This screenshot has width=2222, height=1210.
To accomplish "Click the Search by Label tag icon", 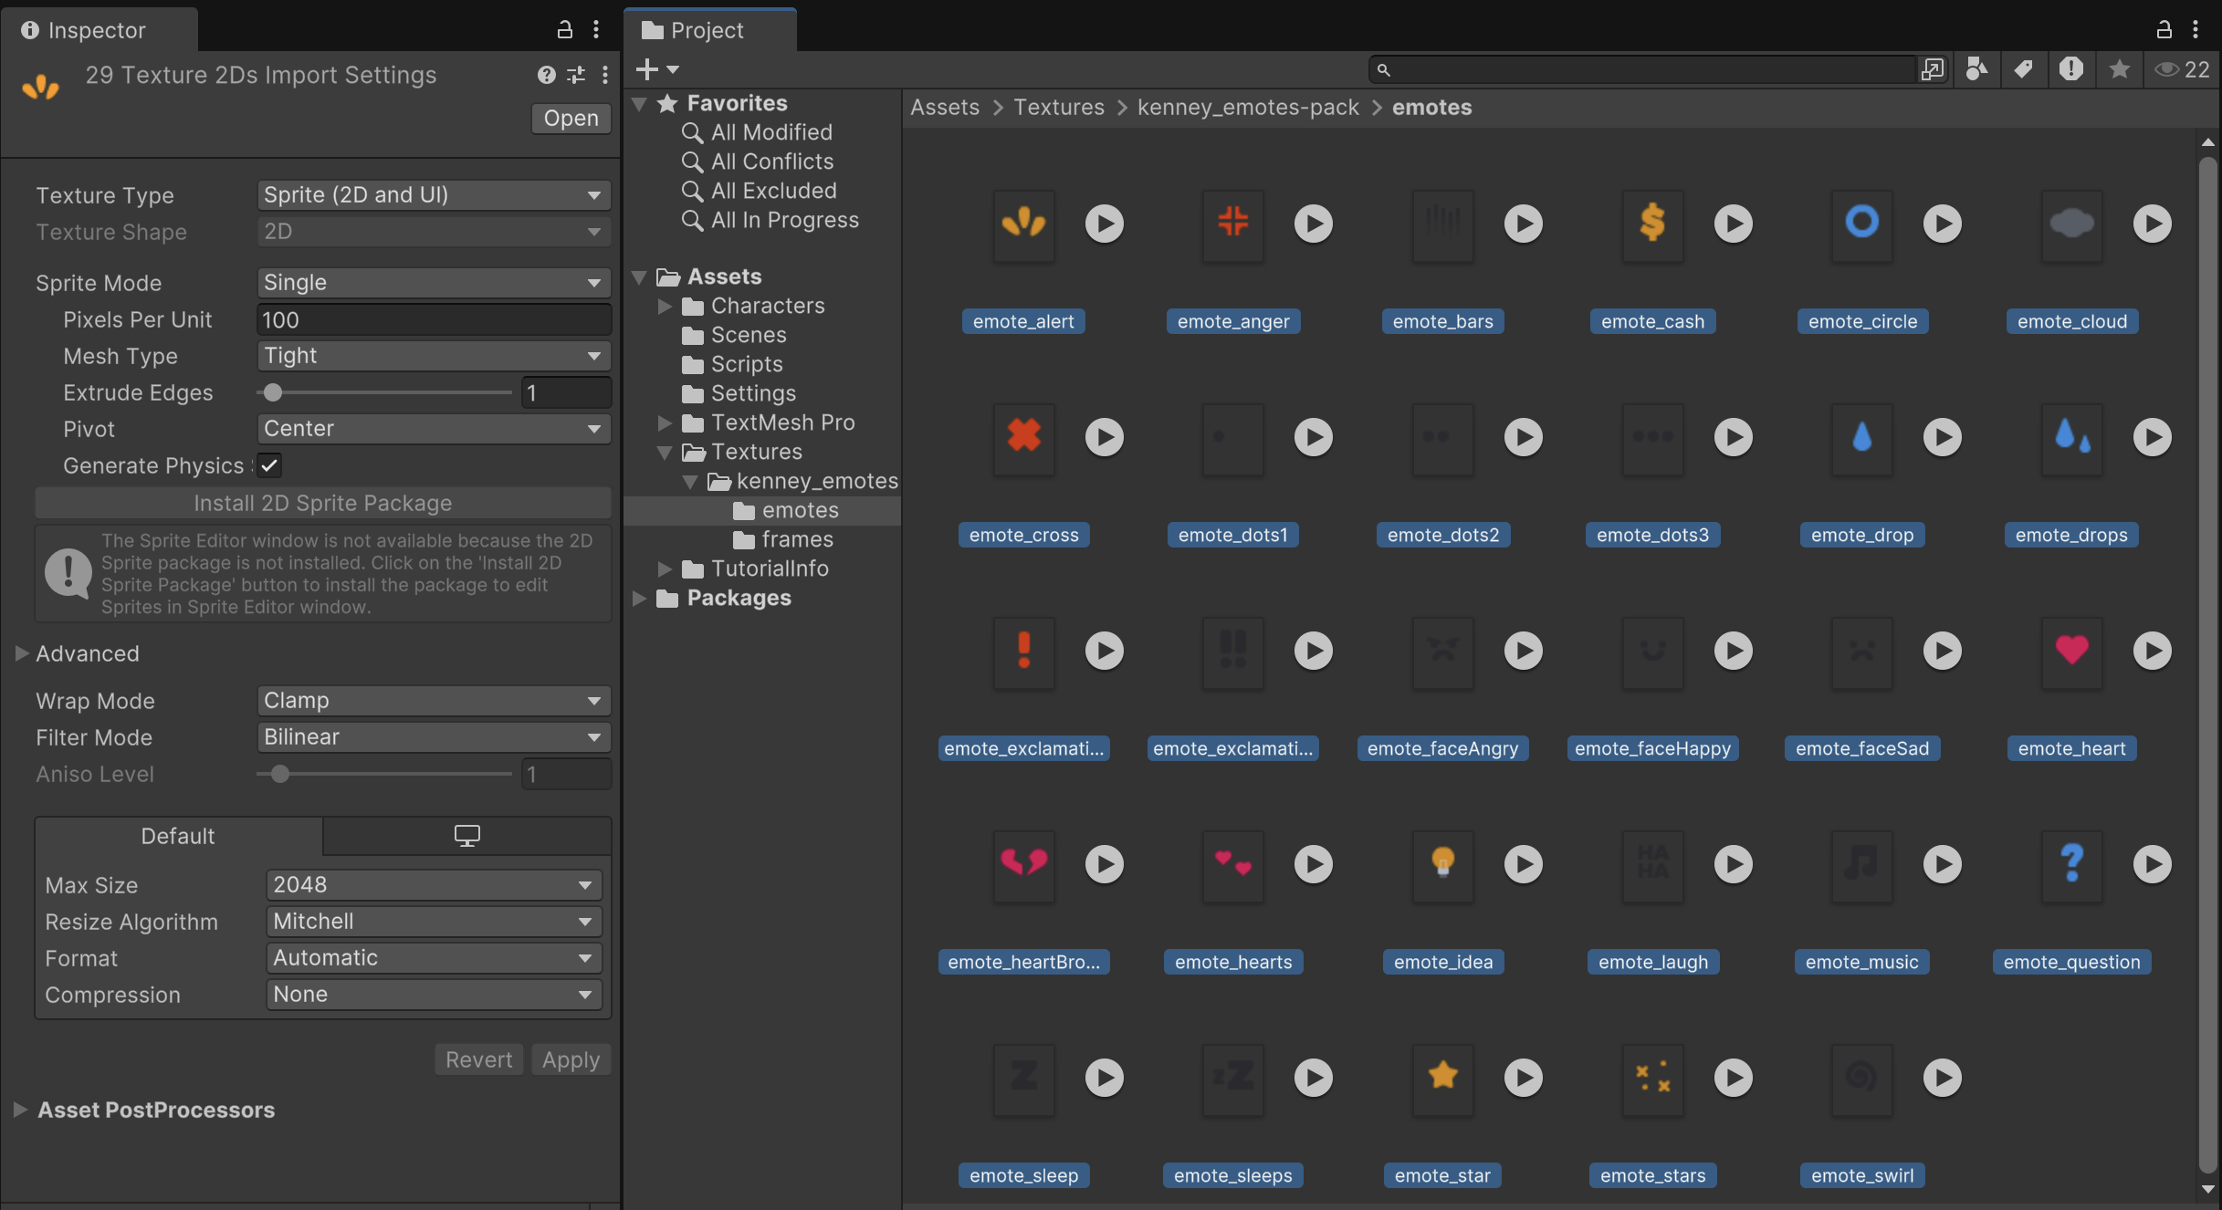I will tap(2024, 69).
